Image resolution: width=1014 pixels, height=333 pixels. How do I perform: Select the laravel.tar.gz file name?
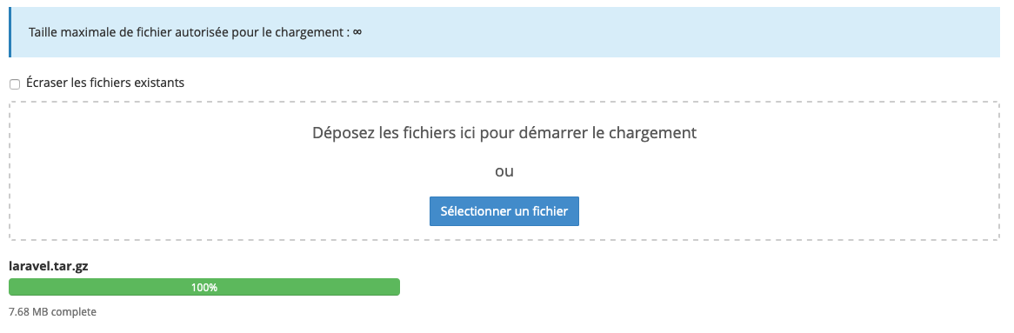pos(49,266)
